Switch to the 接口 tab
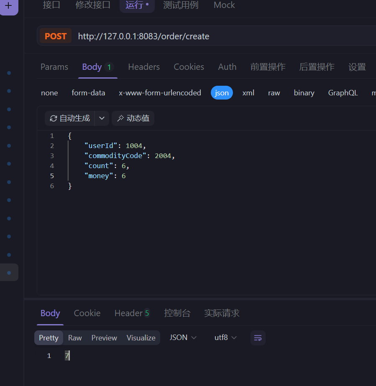This screenshot has width=376, height=386. pyautogui.click(x=51, y=5)
